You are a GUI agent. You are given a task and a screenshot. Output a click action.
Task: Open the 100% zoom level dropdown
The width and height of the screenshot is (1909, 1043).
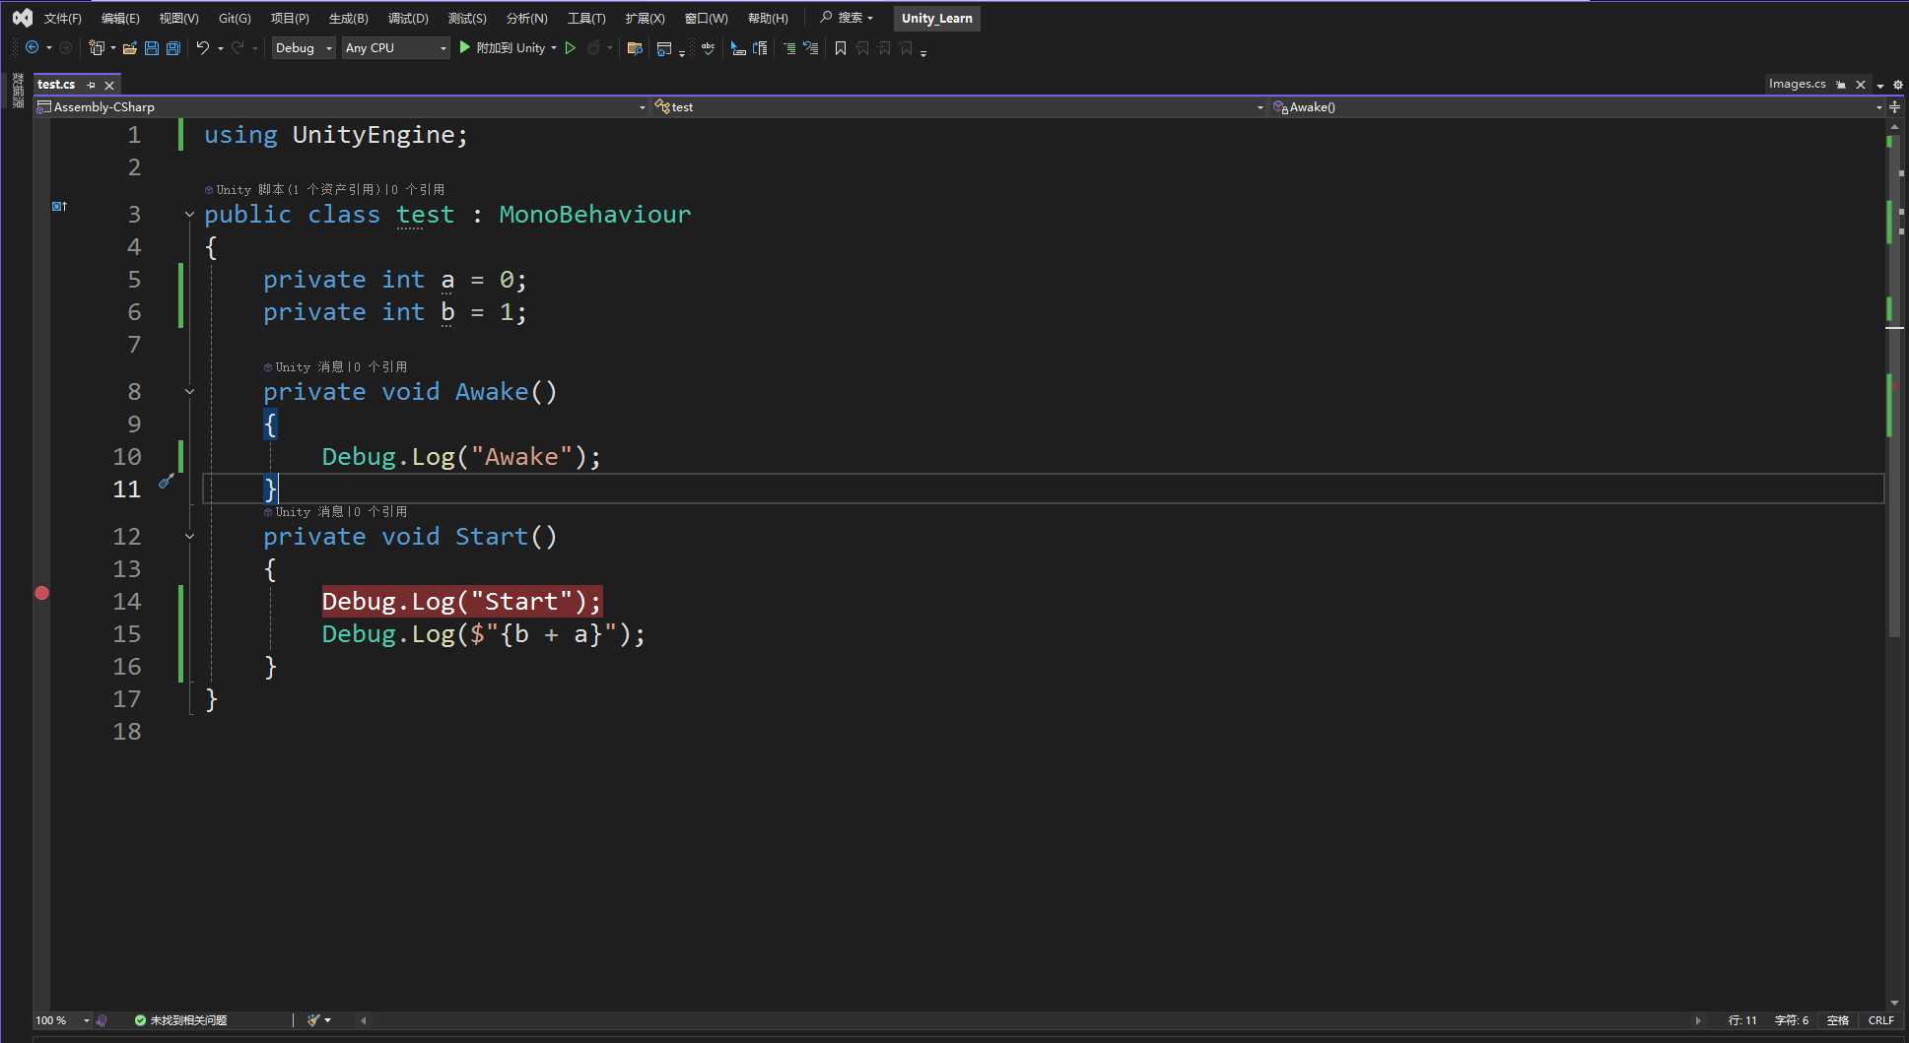[x=61, y=1020]
